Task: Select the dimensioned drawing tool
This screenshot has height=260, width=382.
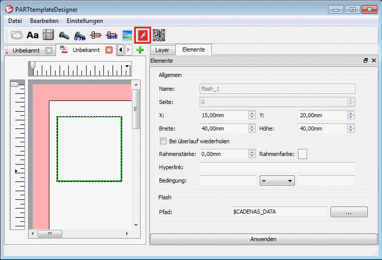Action: pyautogui.click(x=96, y=36)
